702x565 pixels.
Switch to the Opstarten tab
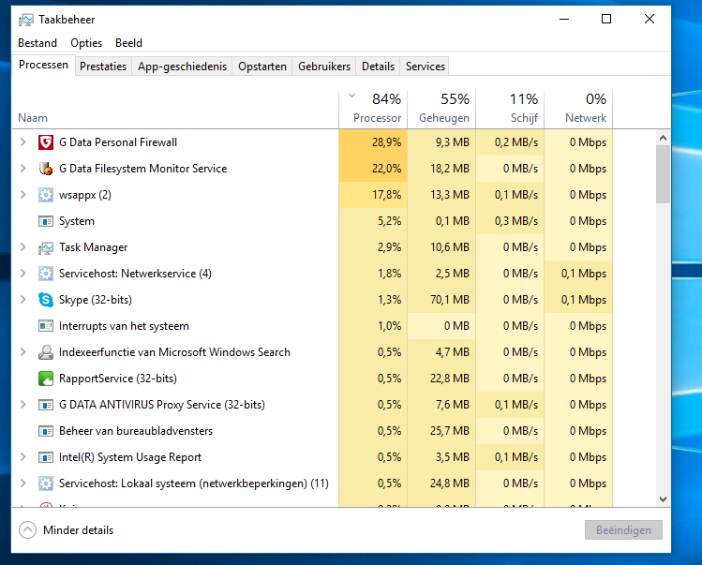click(262, 67)
